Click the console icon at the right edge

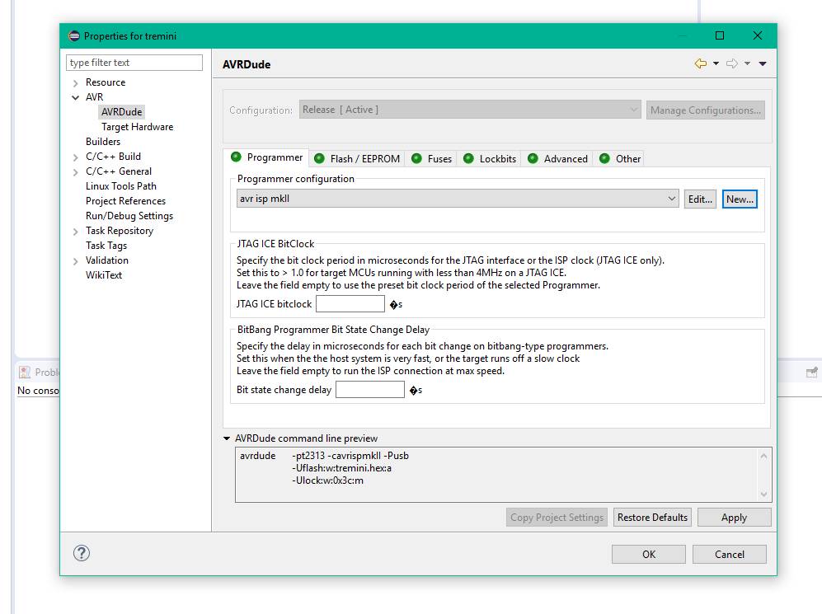[x=811, y=373]
